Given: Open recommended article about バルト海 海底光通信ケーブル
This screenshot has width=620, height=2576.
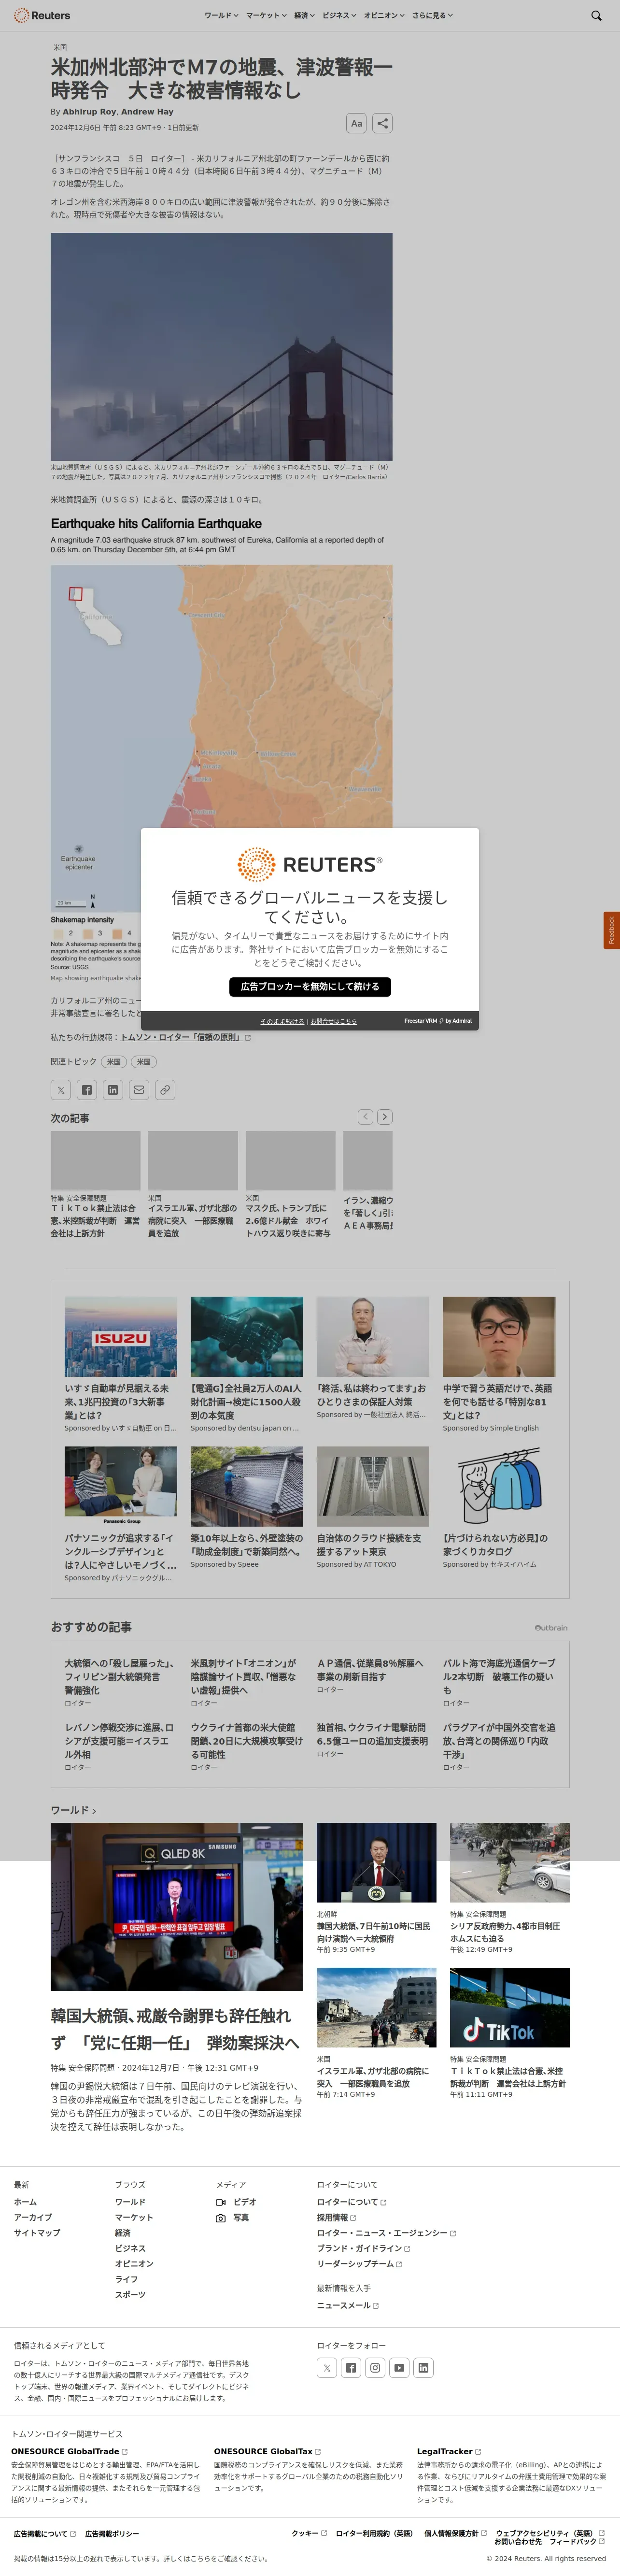Looking at the screenshot, I should click(x=499, y=1677).
